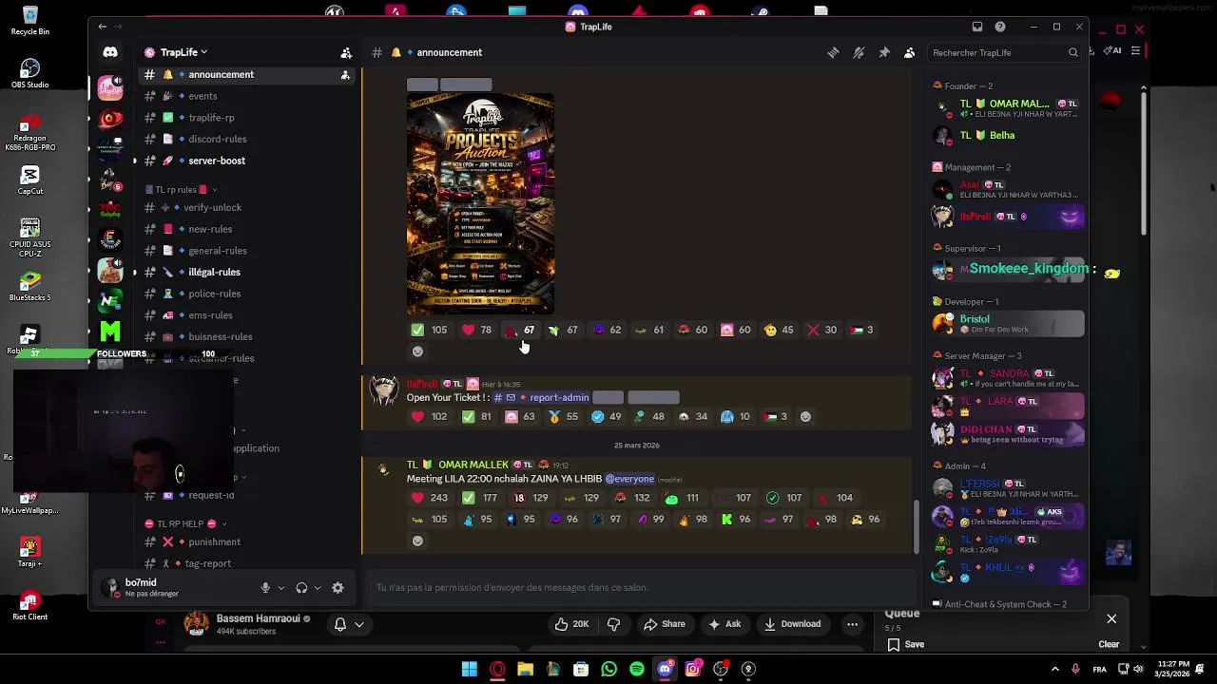
Task: Open the server-boost channel
Action: [x=217, y=161]
